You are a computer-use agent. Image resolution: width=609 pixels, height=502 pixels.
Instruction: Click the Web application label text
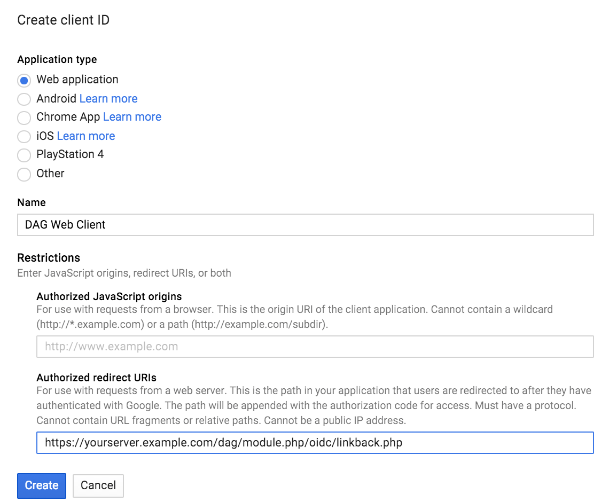click(x=76, y=79)
